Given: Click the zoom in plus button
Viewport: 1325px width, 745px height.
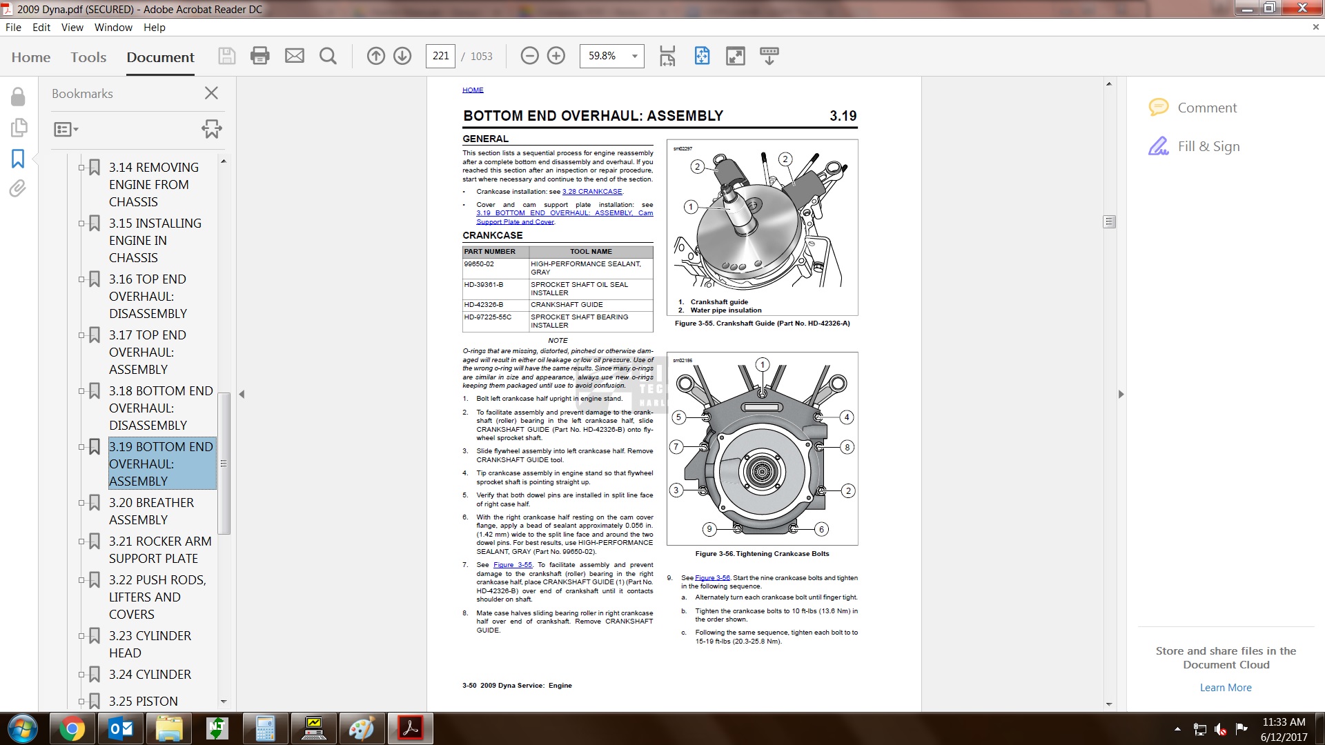Looking at the screenshot, I should click(556, 56).
